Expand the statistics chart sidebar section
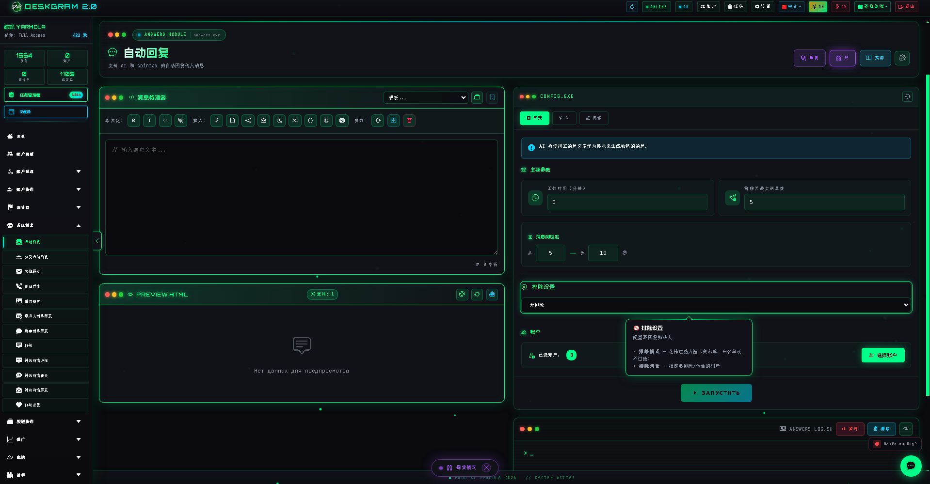This screenshot has height=484, width=930. tap(45, 439)
